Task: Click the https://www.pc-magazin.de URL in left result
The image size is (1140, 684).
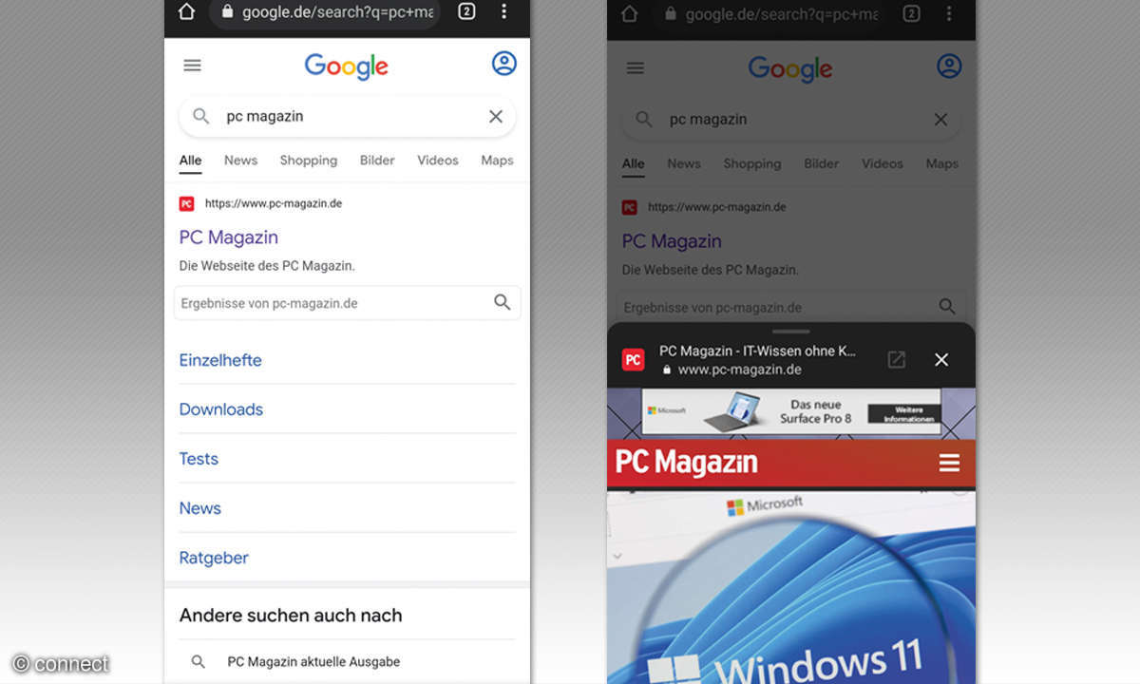Action: tap(274, 203)
